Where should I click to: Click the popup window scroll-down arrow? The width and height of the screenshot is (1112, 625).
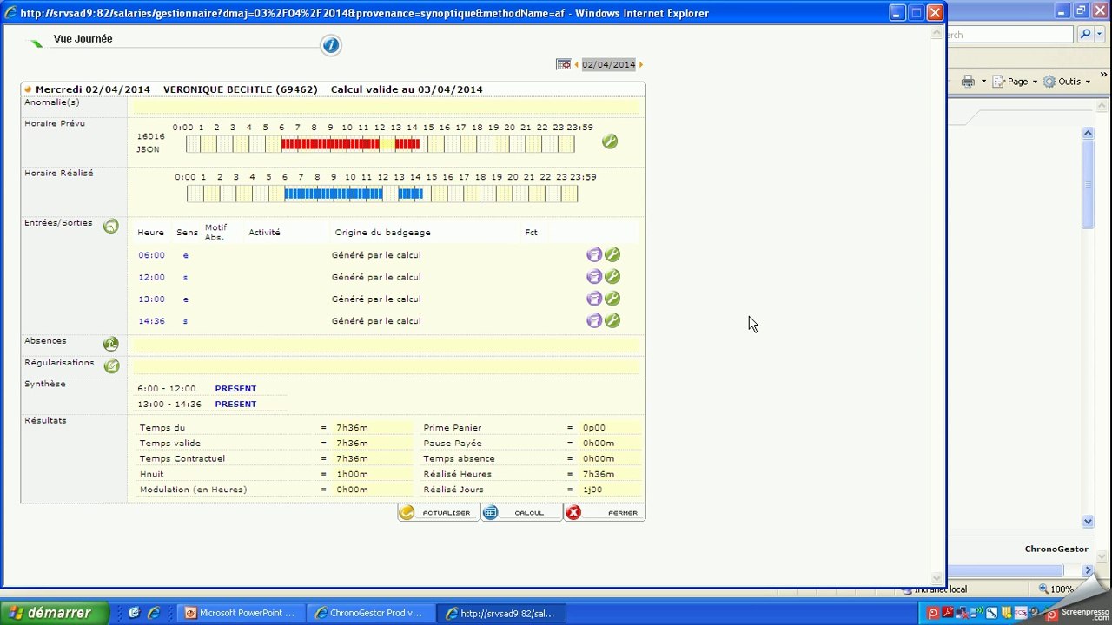pyautogui.click(x=937, y=577)
